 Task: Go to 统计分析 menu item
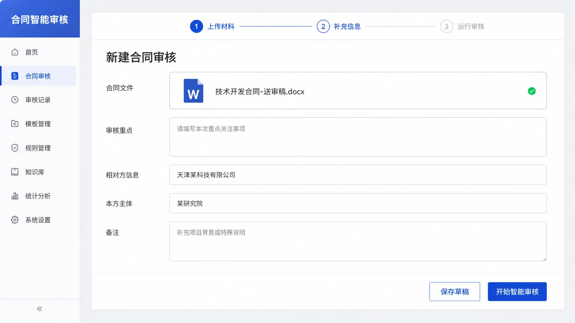point(38,196)
